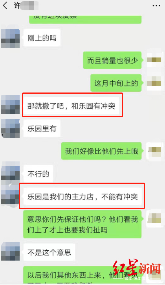Image resolution: width=165 pixels, height=285 pixels.
Task: Select message 那就撤了吧，和乐园有冲突
Action: tap(71, 106)
